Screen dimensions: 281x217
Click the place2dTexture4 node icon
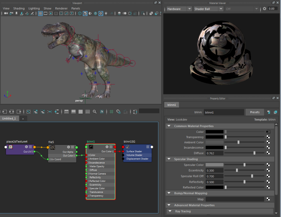point(10,147)
